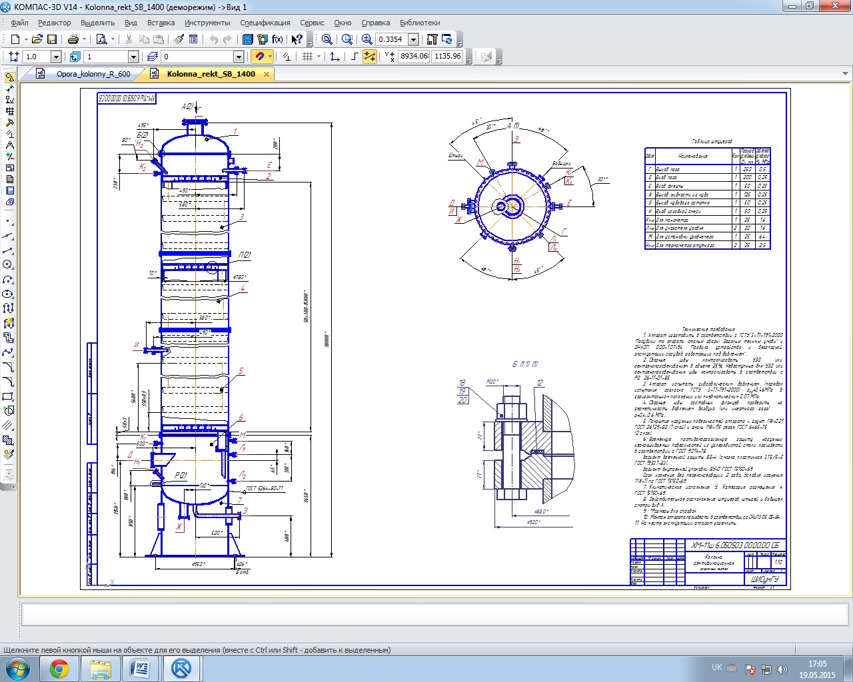Open the New document dropdown arrow

point(25,39)
